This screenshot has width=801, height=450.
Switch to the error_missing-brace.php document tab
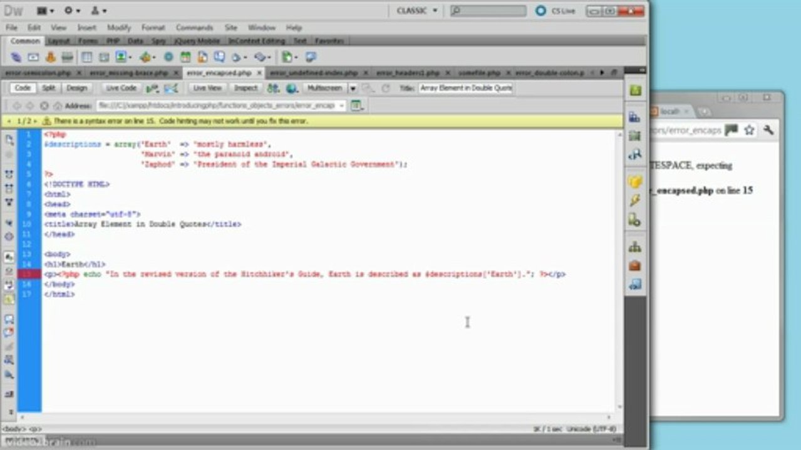coord(128,73)
